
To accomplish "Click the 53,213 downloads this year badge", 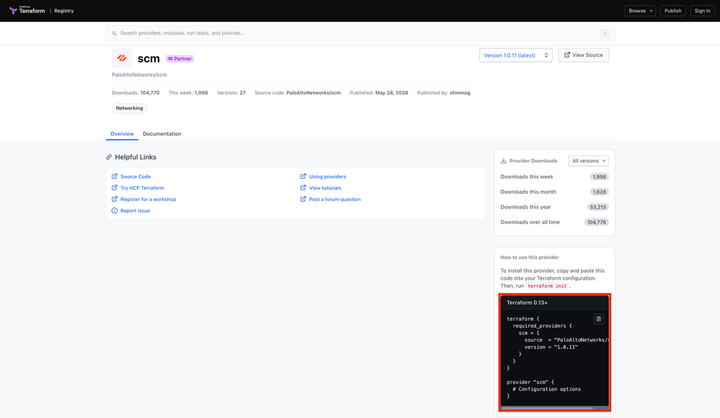I will [598, 208].
